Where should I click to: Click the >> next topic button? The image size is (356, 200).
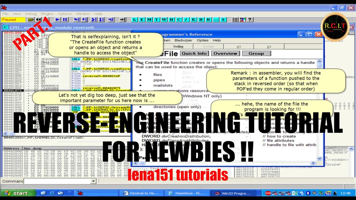point(269,46)
